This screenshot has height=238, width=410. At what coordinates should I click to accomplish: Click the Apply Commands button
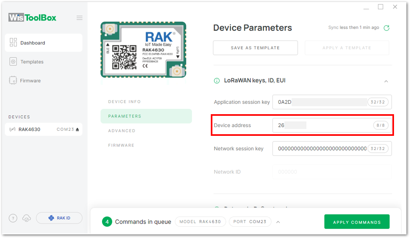pos(357,222)
